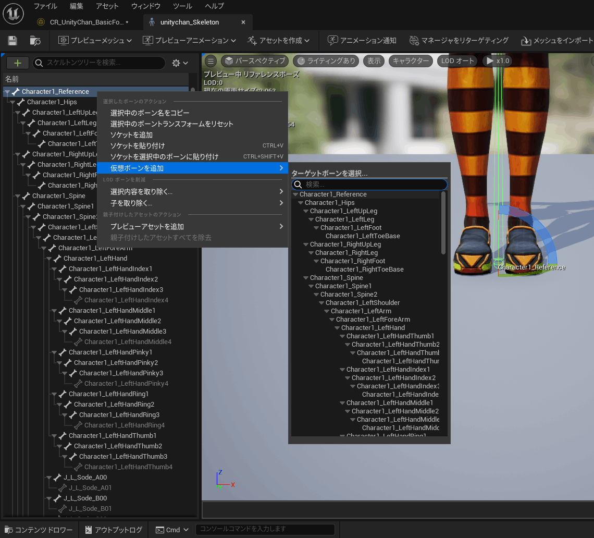Save the asset with the floppy disk icon
Image resolution: width=594 pixels, height=538 pixels.
[13, 41]
